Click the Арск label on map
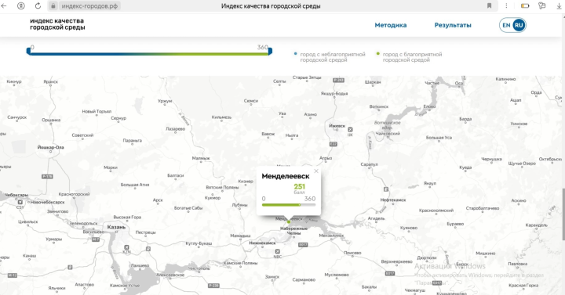Screen dimensions: 565x295 tap(158, 200)
